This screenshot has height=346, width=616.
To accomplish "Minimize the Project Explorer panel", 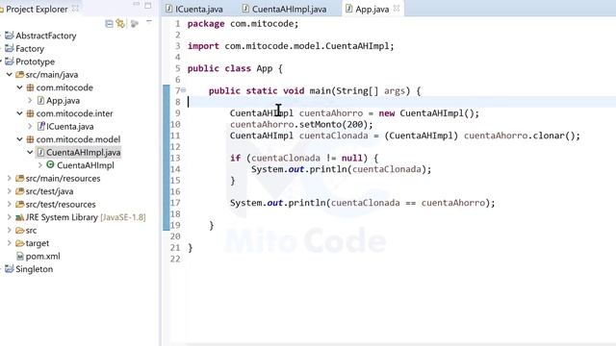I will 137,5.
